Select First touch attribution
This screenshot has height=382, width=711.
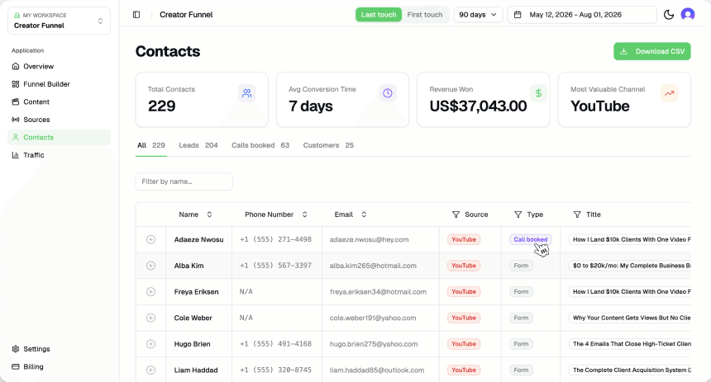click(425, 15)
